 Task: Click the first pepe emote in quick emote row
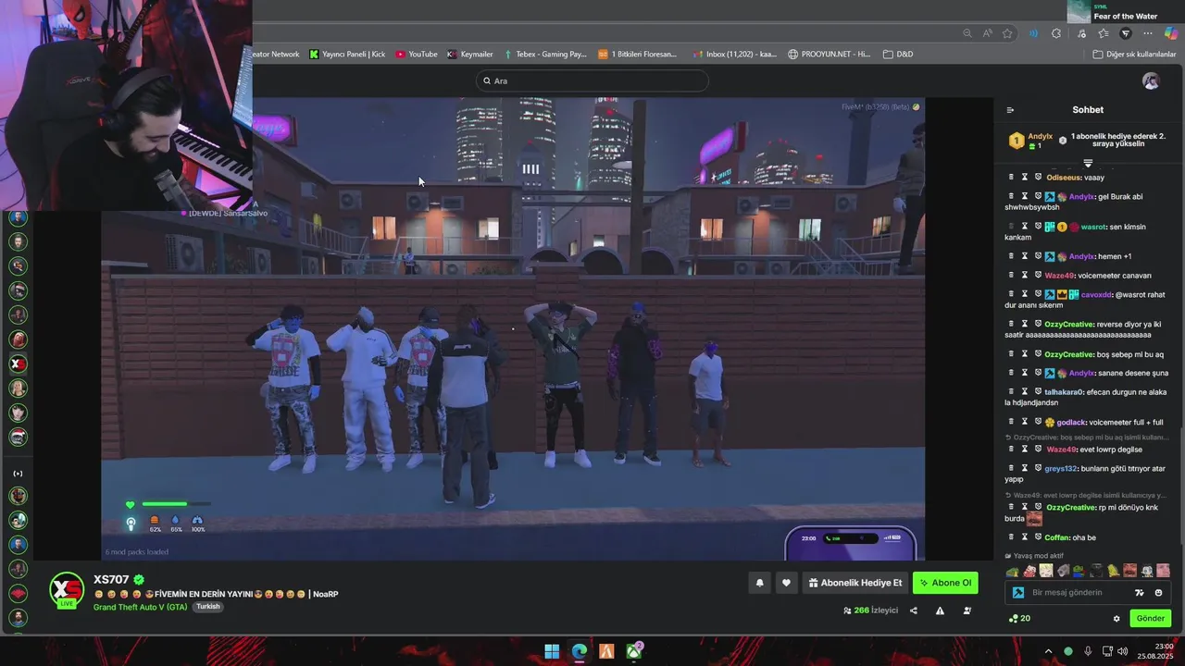coord(1013,571)
